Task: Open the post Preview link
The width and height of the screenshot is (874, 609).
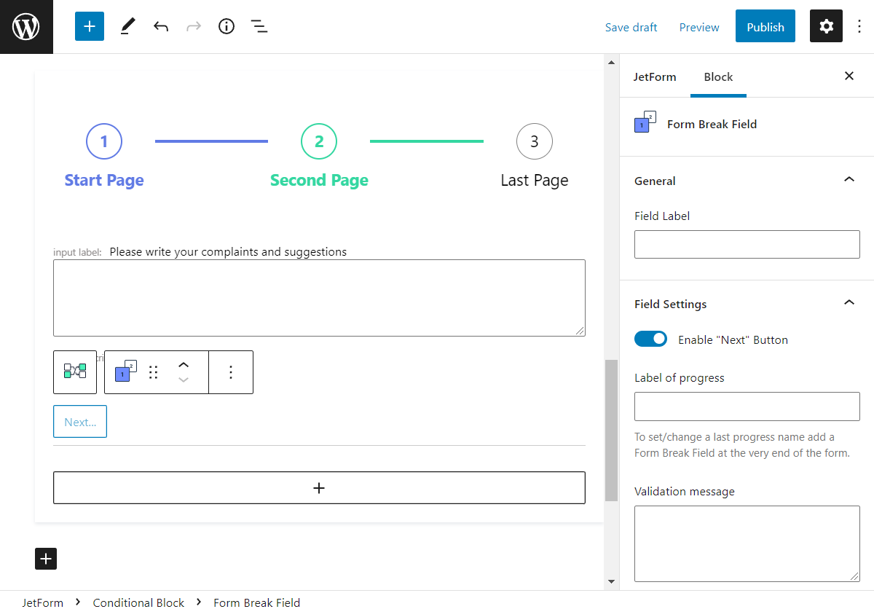Action: pos(698,27)
